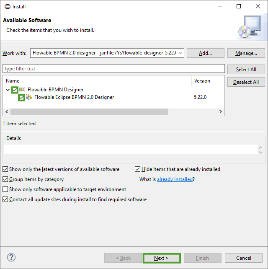The width and height of the screenshot is (268, 269).
Task: Click the Flowable Eclipse BPMN 2.0 Designer feature icon
Action: (29, 97)
